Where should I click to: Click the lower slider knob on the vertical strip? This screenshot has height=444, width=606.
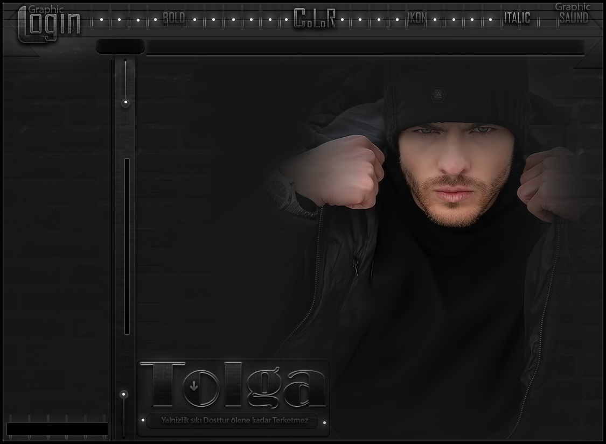click(x=124, y=394)
